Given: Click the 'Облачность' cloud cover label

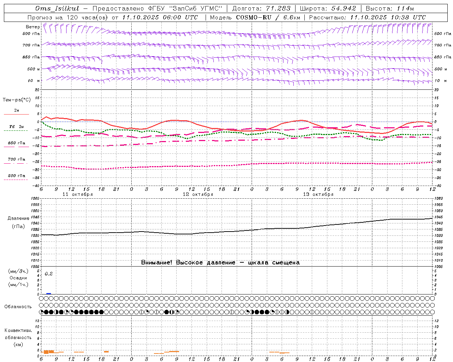Looking at the screenshot, I should 18,307.
